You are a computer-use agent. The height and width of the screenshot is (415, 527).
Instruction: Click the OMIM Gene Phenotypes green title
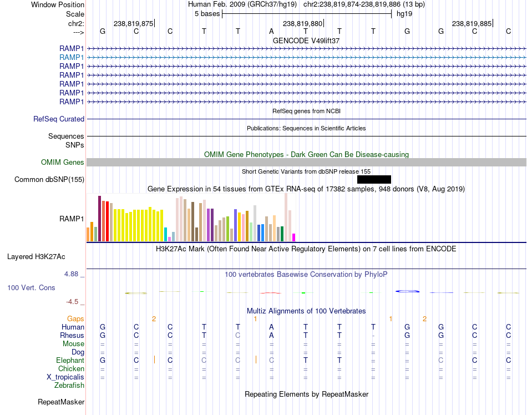[x=307, y=155]
